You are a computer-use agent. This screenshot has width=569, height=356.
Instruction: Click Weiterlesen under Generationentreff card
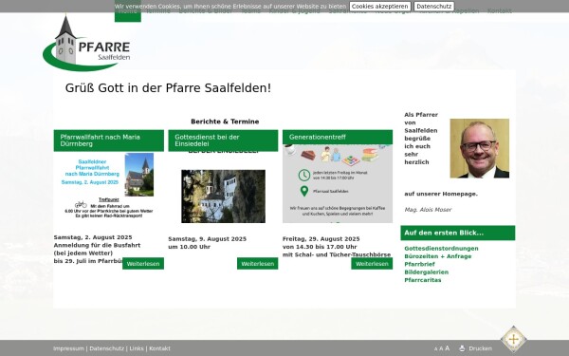(x=372, y=264)
